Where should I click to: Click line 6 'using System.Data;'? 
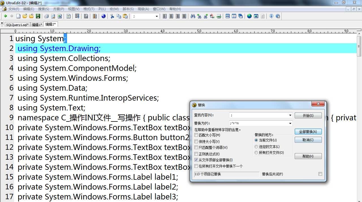click(53, 88)
